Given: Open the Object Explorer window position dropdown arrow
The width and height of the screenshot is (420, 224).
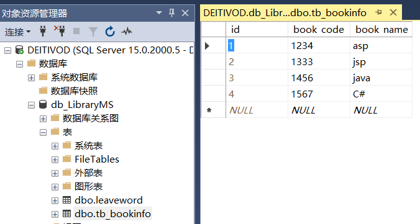Looking at the screenshot, I should pyautogui.click(x=159, y=12).
